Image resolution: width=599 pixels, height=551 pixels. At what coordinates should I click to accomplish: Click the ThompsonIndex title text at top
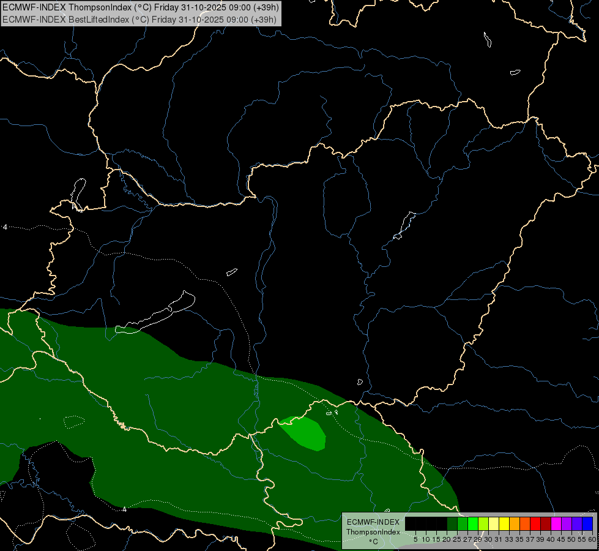pos(141,7)
